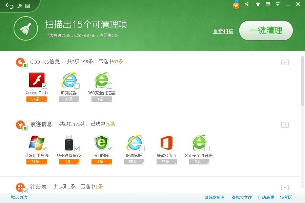Click 360 secure browser icon under Cookies

coord(102,80)
